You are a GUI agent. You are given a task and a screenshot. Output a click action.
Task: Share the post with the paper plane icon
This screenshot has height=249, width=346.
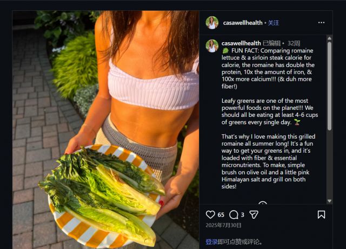(254, 214)
